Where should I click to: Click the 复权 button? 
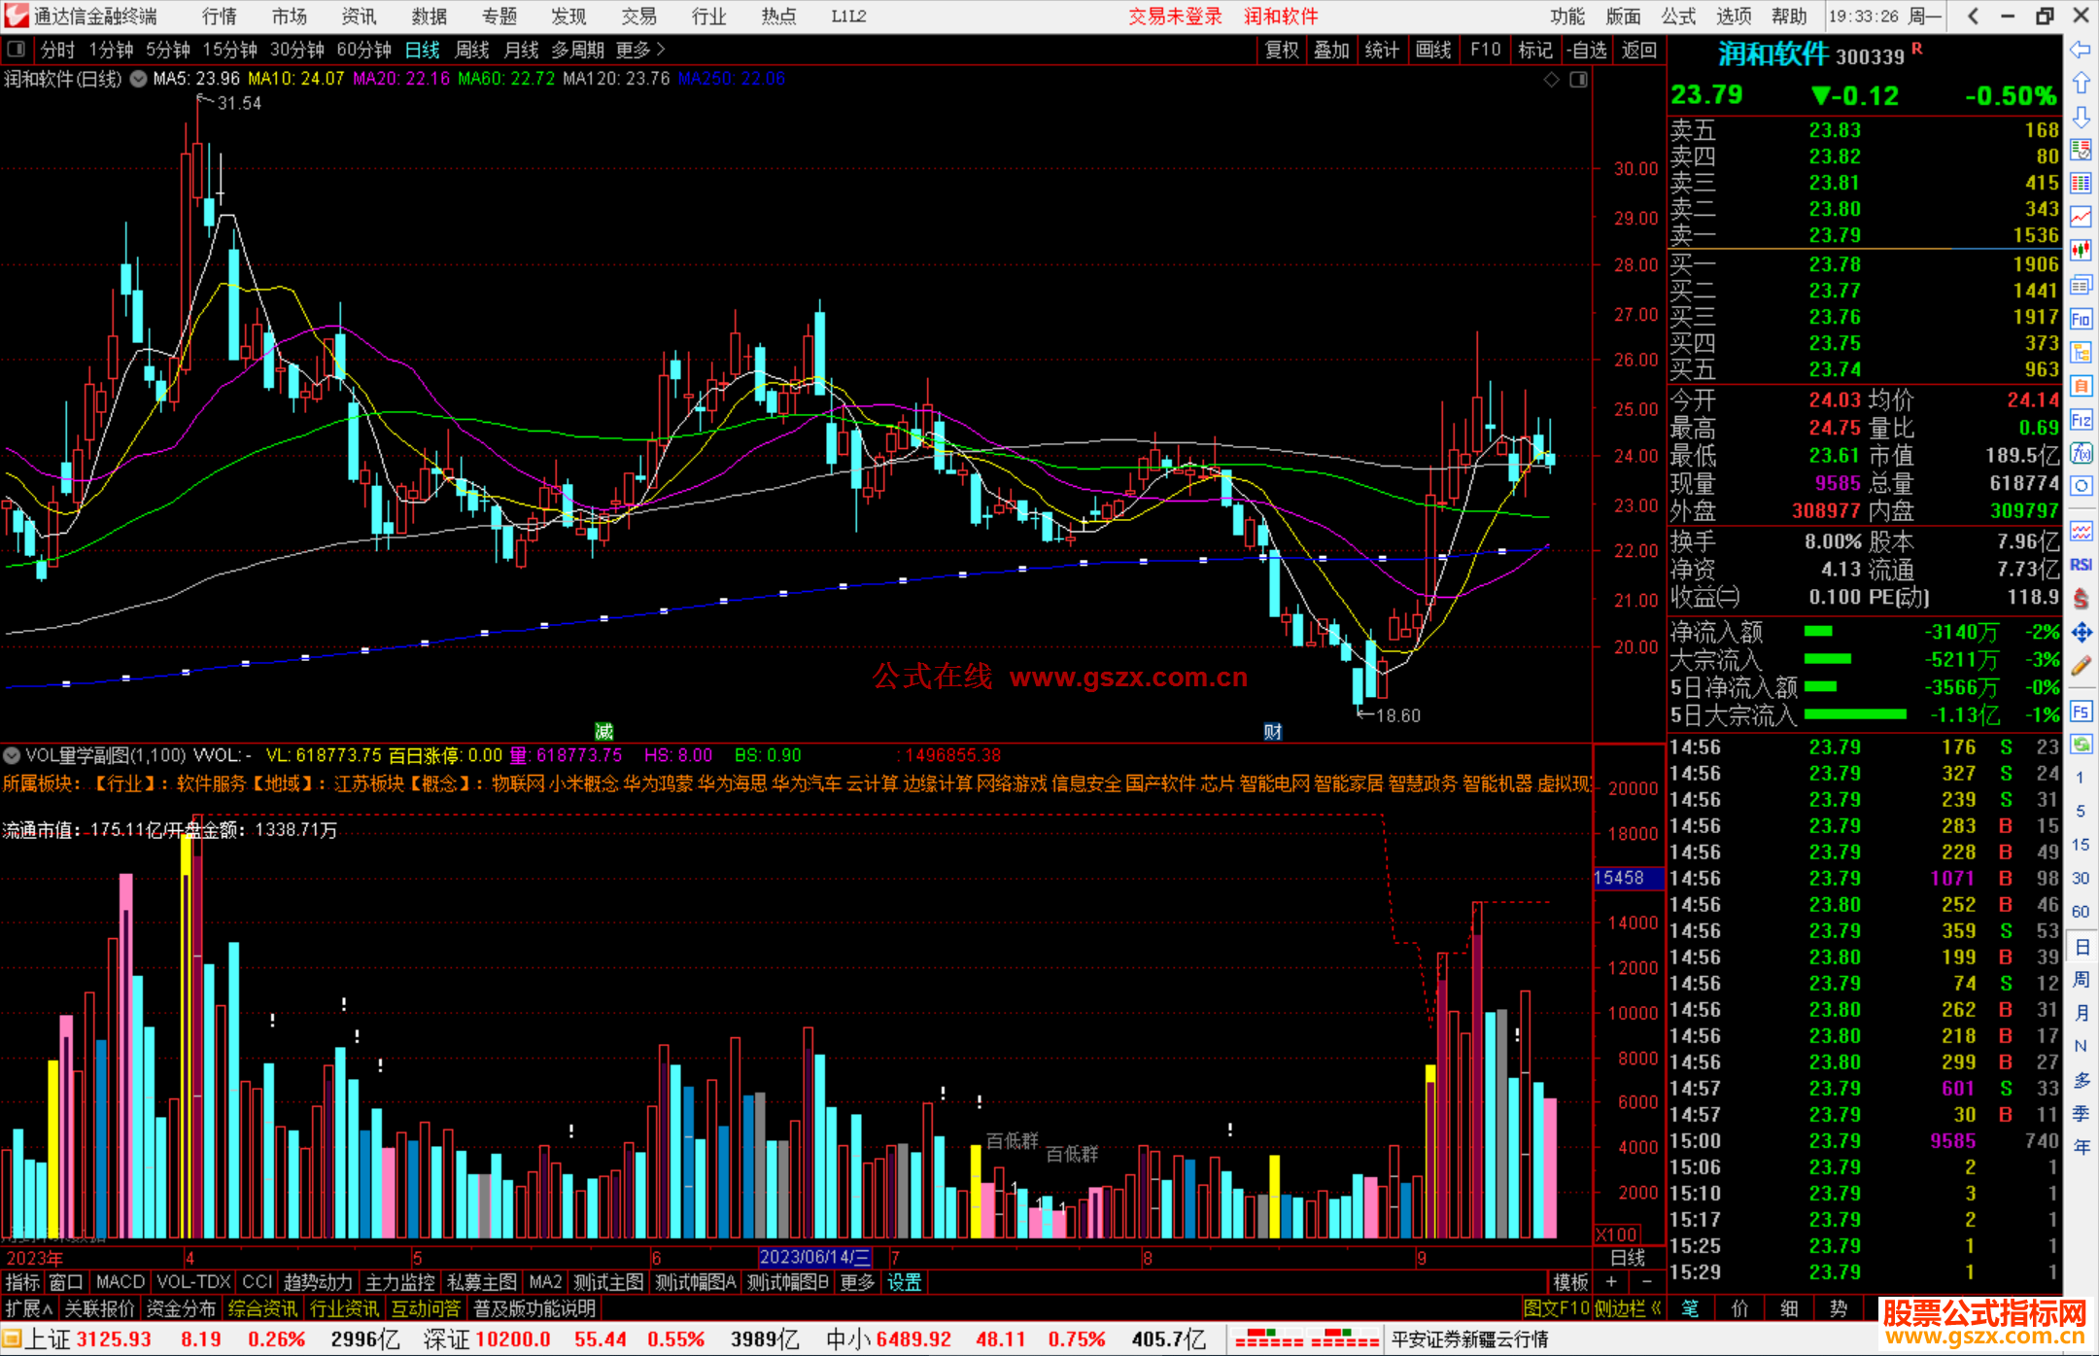tap(1282, 50)
